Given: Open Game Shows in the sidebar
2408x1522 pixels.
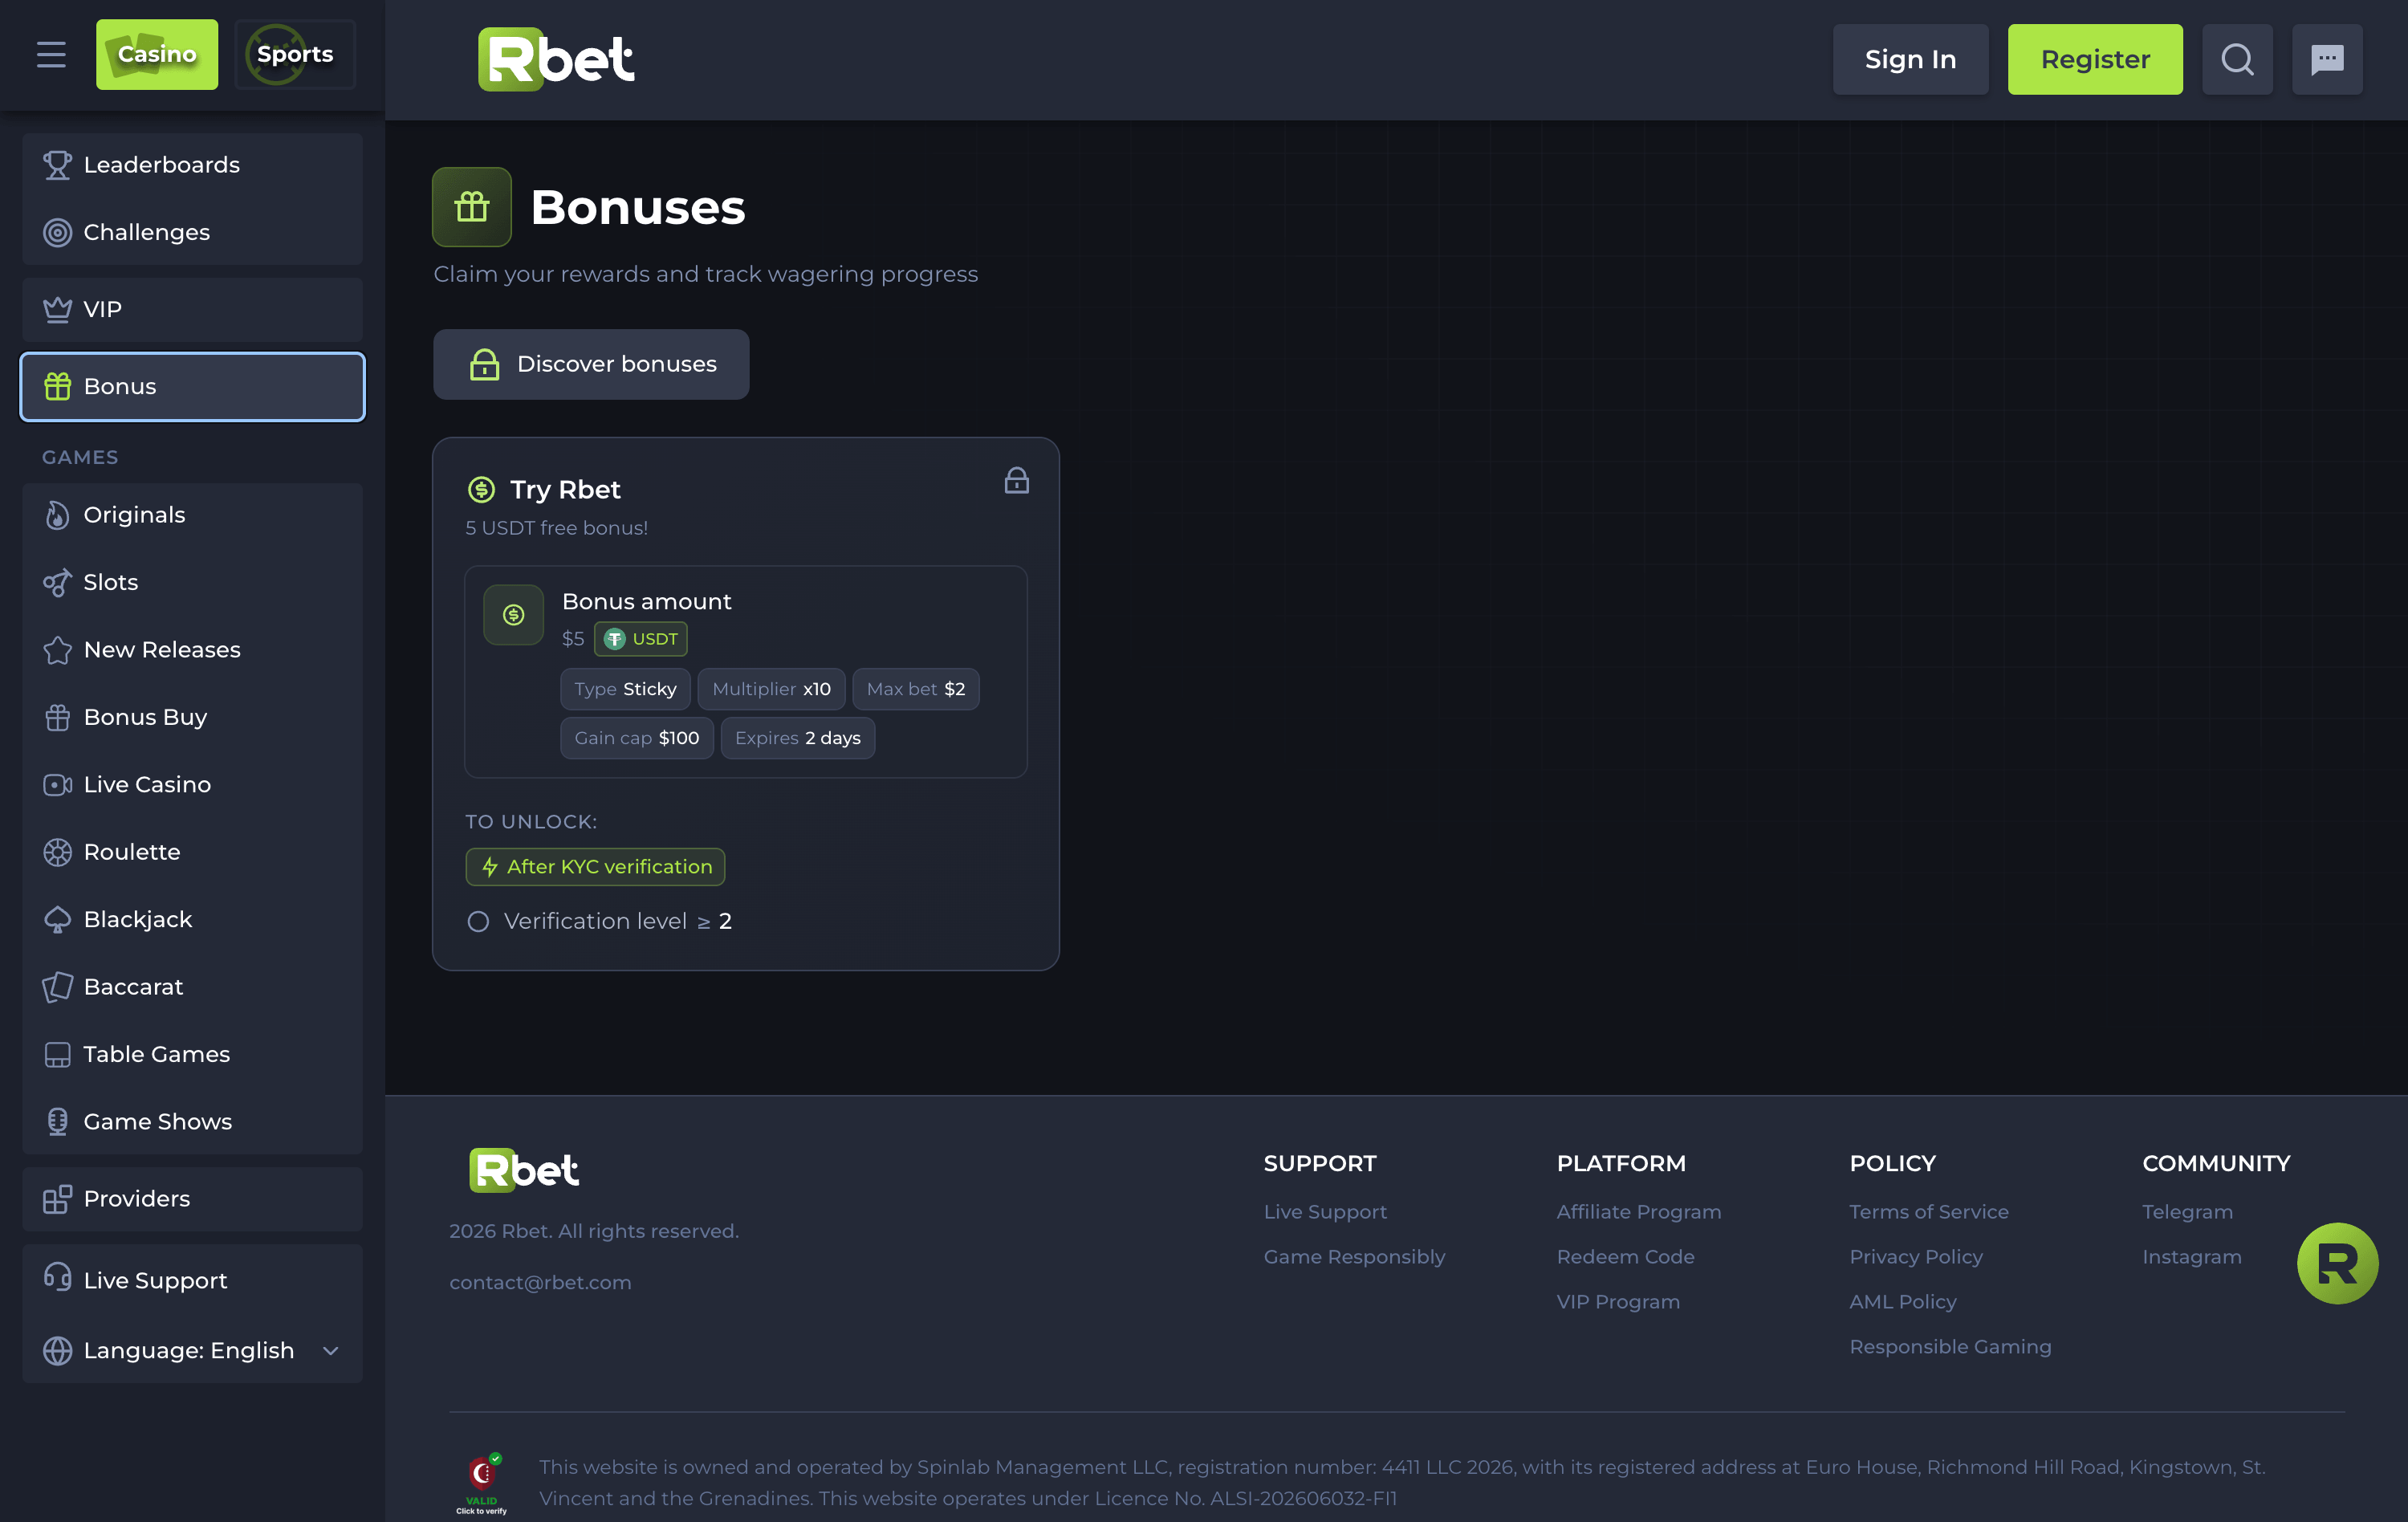Looking at the screenshot, I should coord(192,1122).
